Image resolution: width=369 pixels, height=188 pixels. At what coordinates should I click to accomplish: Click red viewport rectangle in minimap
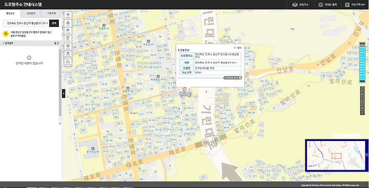tap(337, 156)
